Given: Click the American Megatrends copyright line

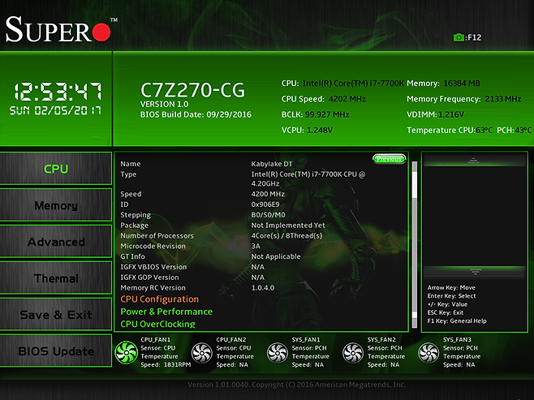Looking at the screenshot, I should pyautogui.click(x=297, y=385).
